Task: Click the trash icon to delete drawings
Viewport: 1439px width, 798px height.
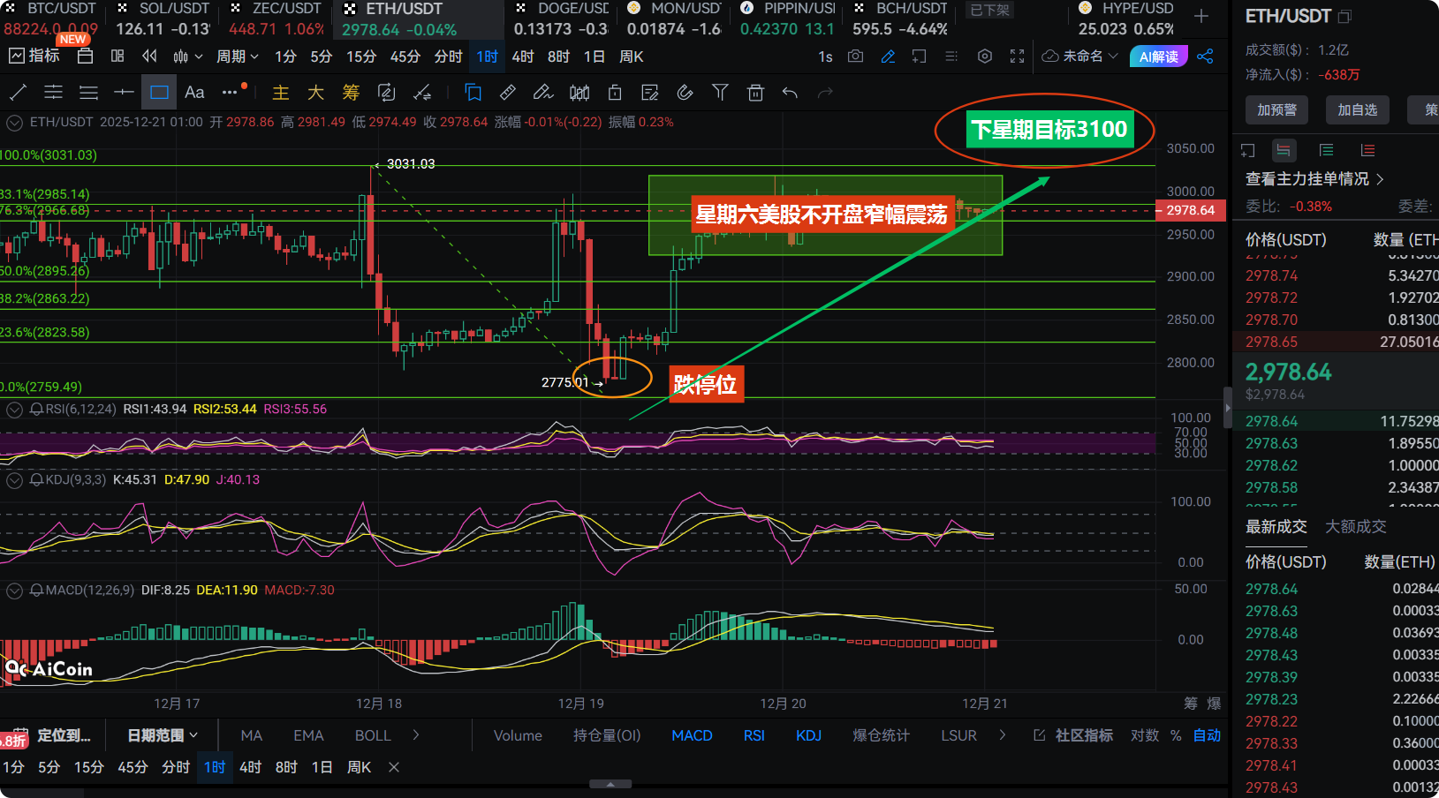Action: click(x=755, y=93)
